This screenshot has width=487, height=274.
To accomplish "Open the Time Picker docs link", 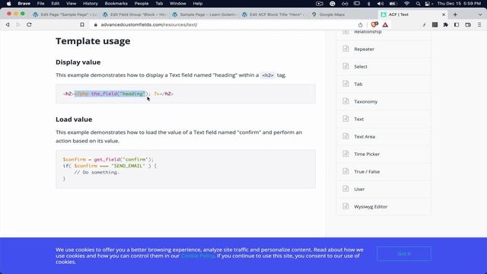I will (x=367, y=154).
